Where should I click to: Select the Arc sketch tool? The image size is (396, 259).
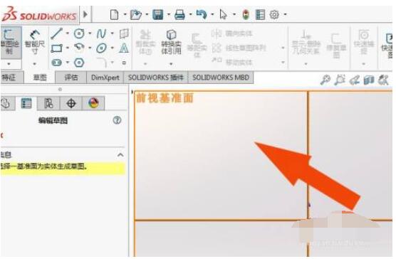(79, 48)
